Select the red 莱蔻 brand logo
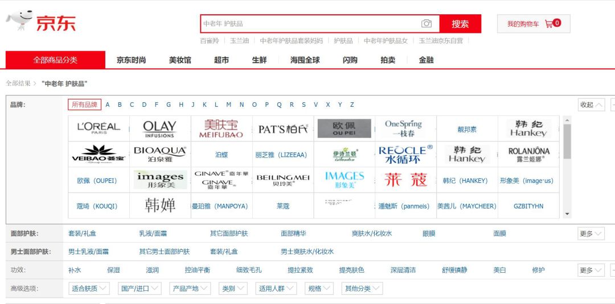This screenshot has height=304, width=615. tap(405, 180)
